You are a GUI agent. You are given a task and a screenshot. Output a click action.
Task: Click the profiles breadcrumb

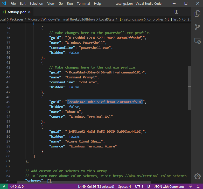[x=155, y=19]
